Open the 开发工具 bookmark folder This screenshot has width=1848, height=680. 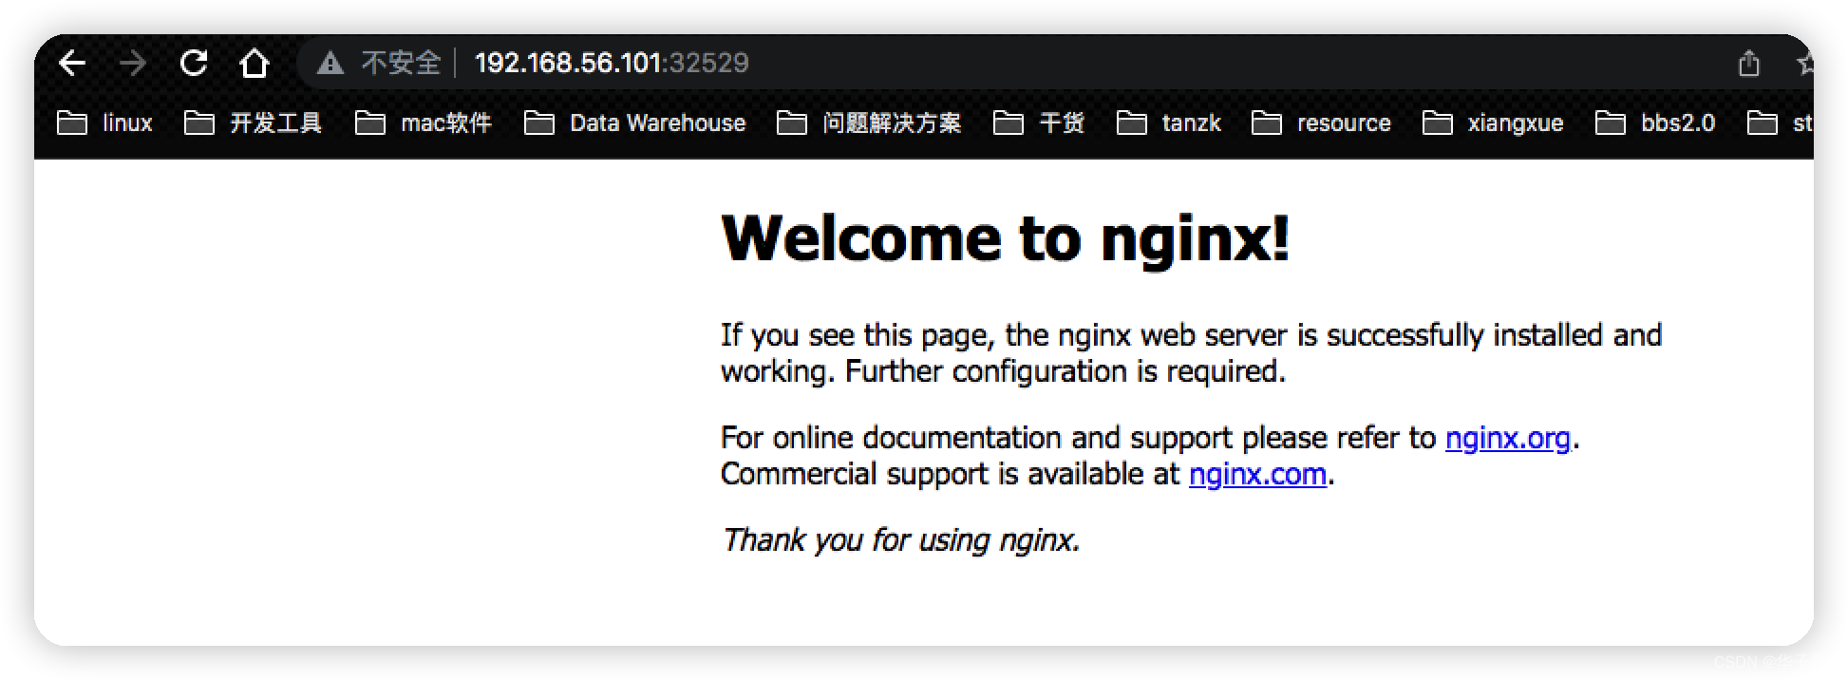point(253,123)
